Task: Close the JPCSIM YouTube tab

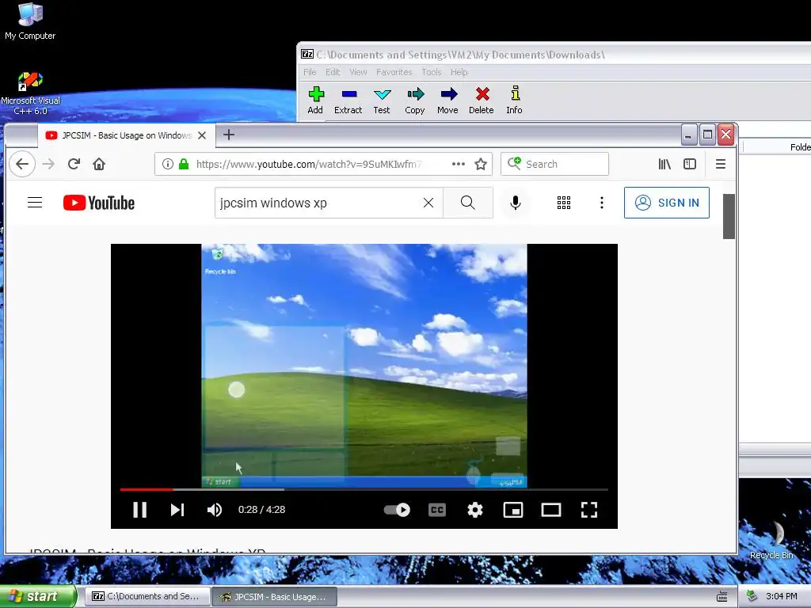Action: (x=202, y=135)
